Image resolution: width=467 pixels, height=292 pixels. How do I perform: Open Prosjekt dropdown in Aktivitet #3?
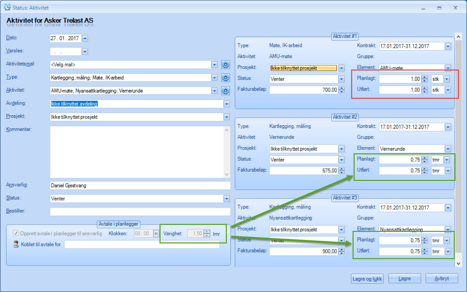click(x=342, y=229)
